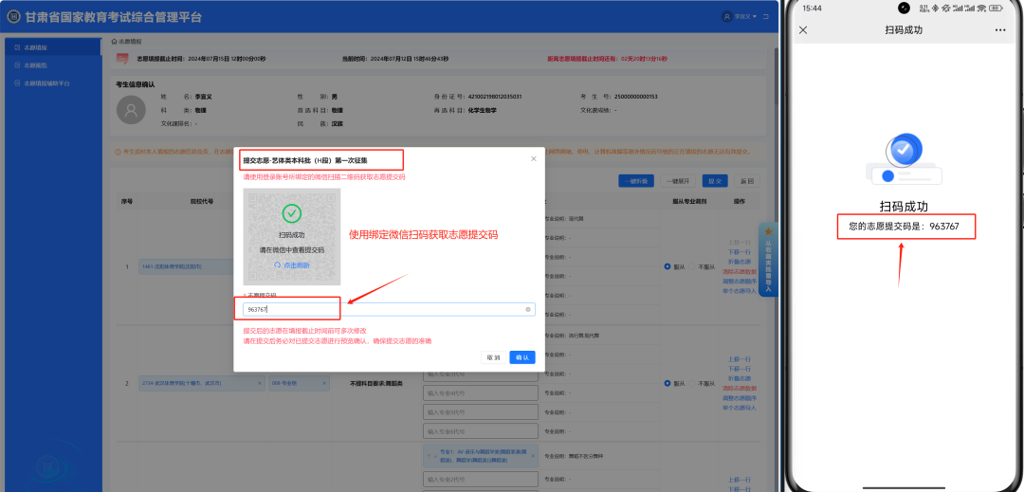Image resolution: width=1024 pixels, height=492 pixels.
Task: Select 服从 radio for second choice
Action: coord(667,383)
